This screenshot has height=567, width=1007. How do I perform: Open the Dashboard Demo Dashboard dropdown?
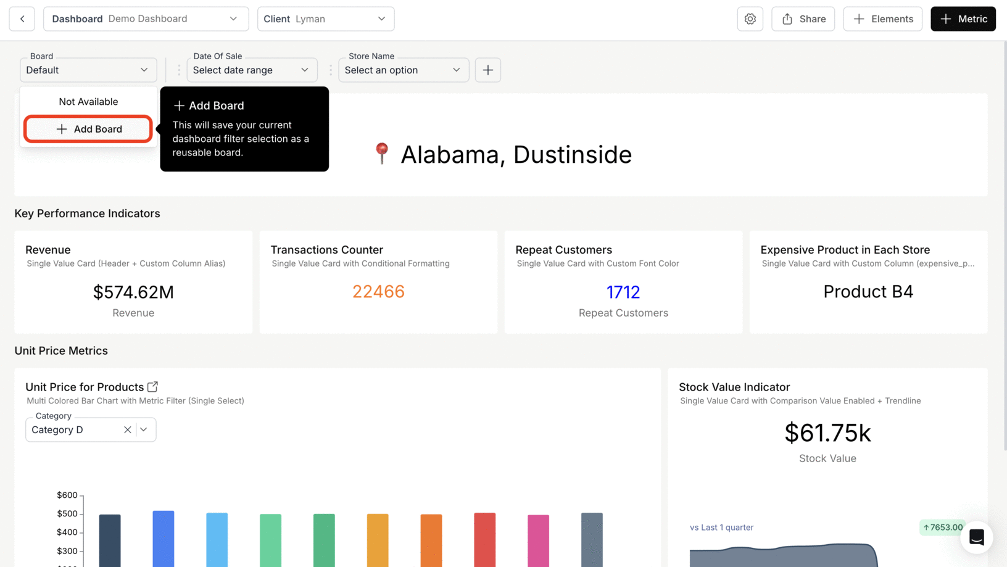click(x=146, y=19)
